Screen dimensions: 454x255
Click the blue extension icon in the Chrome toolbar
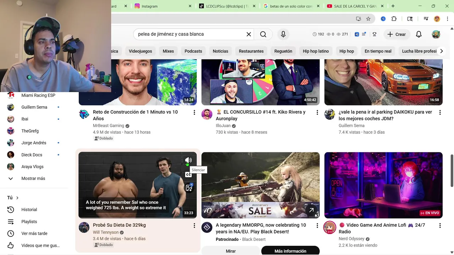click(383, 19)
